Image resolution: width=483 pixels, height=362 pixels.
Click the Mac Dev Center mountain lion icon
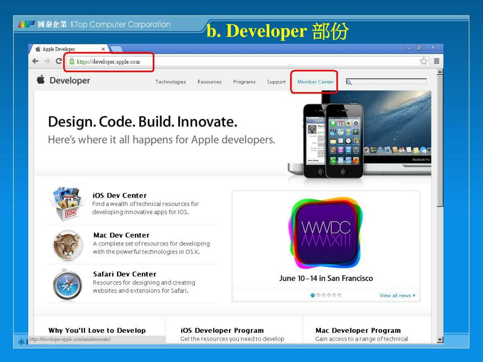point(68,245)
